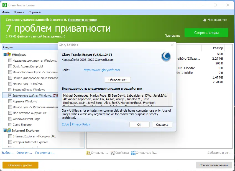235x171 pixels.
Task: Enable the Windows Event Logs checkbox
Action: 10,119
